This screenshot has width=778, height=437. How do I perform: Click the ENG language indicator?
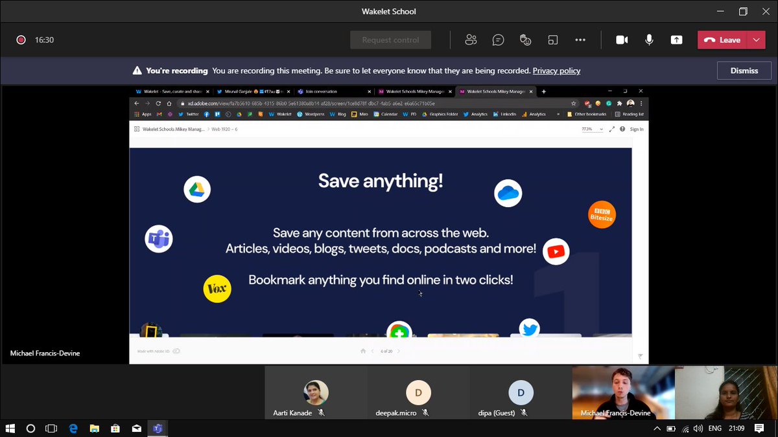[715, 429]
